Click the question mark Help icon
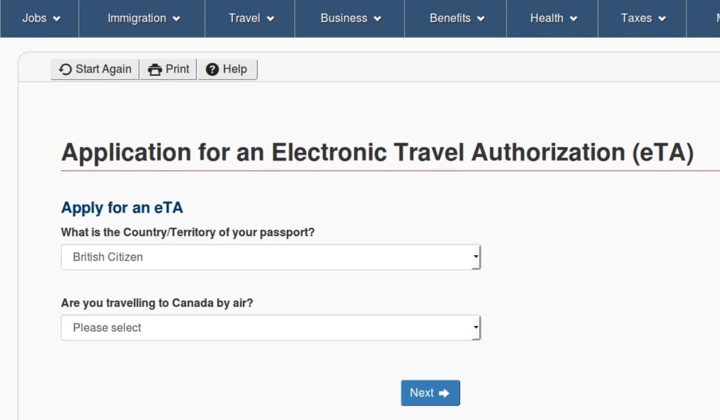 tap(212, 70)
